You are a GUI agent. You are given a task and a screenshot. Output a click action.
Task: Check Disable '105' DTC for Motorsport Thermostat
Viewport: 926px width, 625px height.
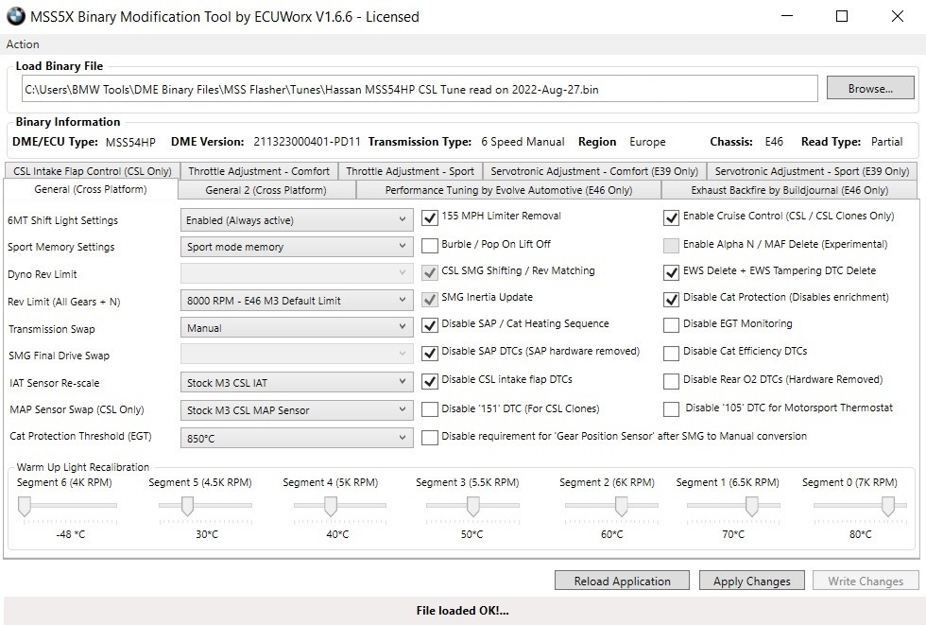(x=671, y=409)
